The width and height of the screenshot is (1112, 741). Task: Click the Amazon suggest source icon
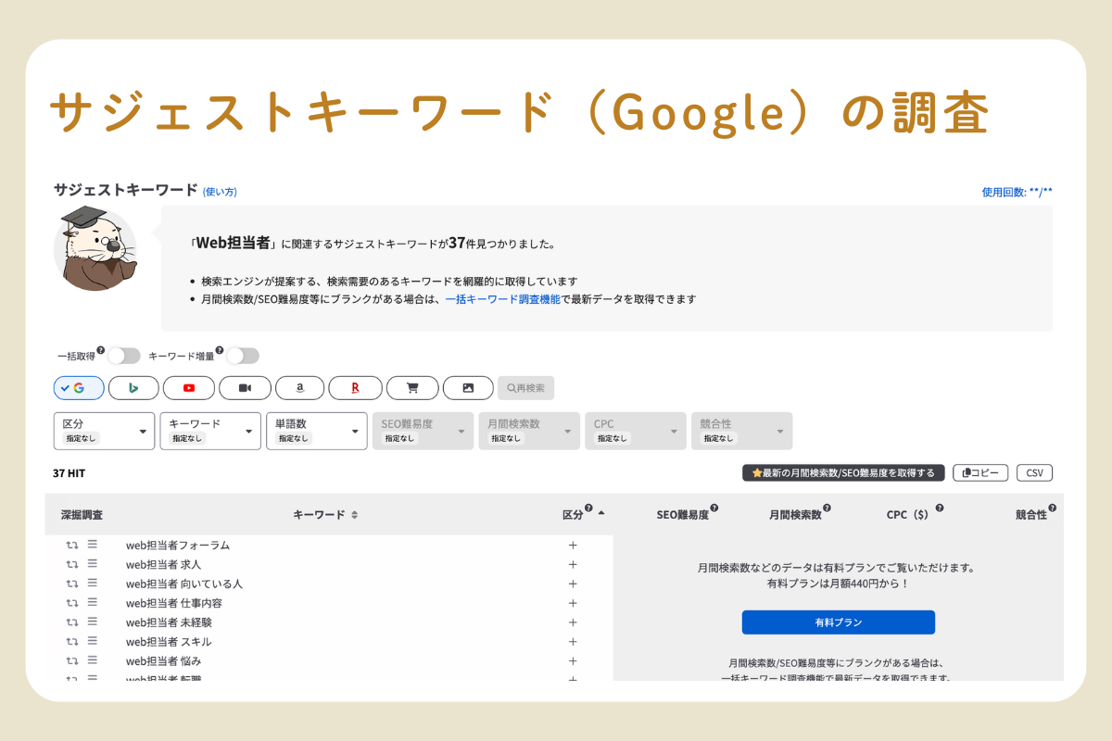tap(301, 388)
